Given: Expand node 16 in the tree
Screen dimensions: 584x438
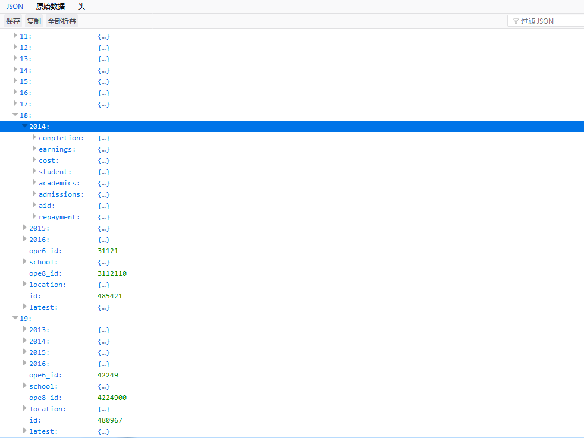Looking at the screenshot, I should click(15, 92).
